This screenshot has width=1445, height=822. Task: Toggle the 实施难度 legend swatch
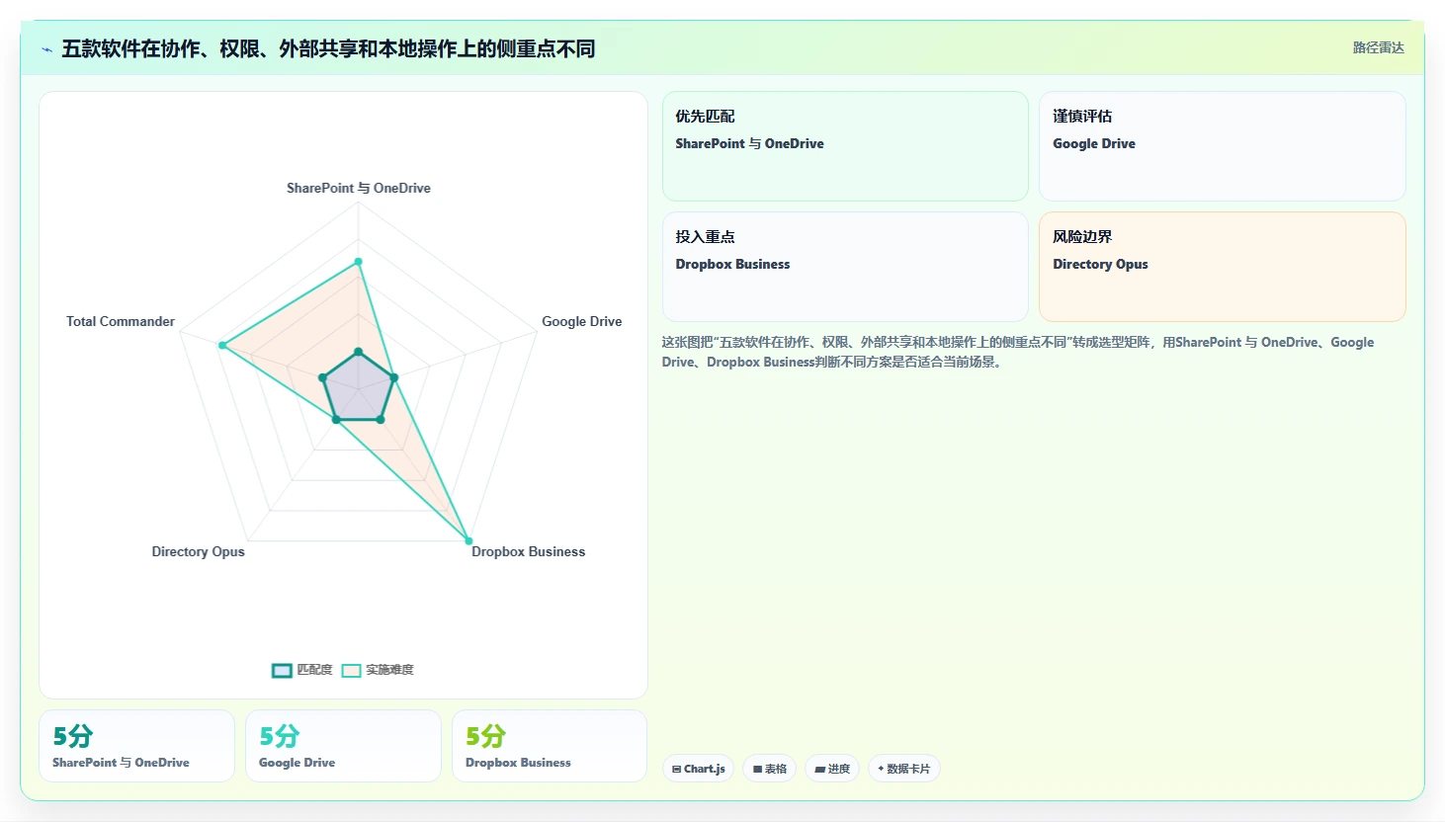tap(351, 670)
